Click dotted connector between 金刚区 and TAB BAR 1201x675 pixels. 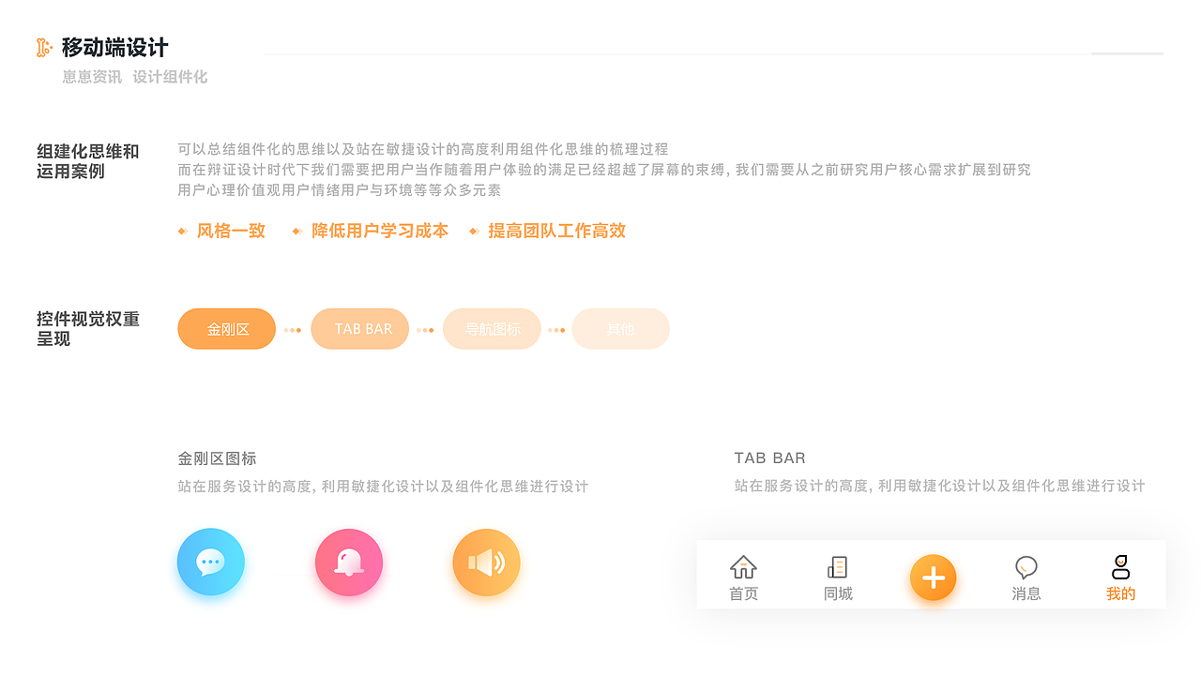coord(294,328)
